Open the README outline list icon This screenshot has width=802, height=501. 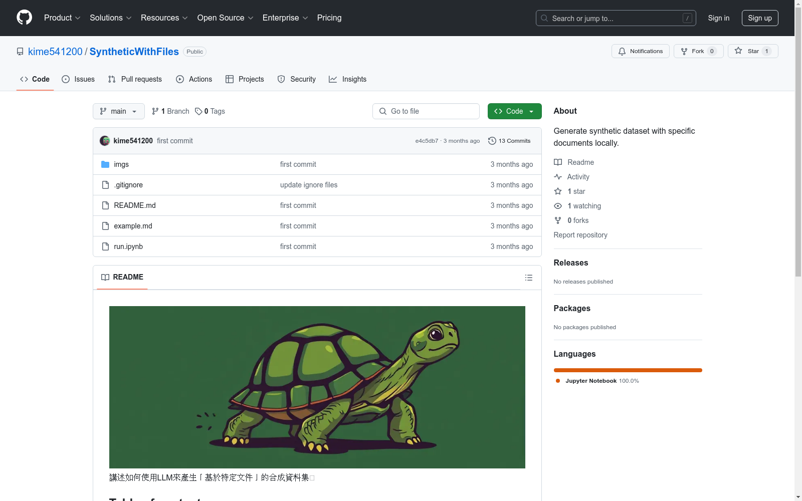point(529,278)
